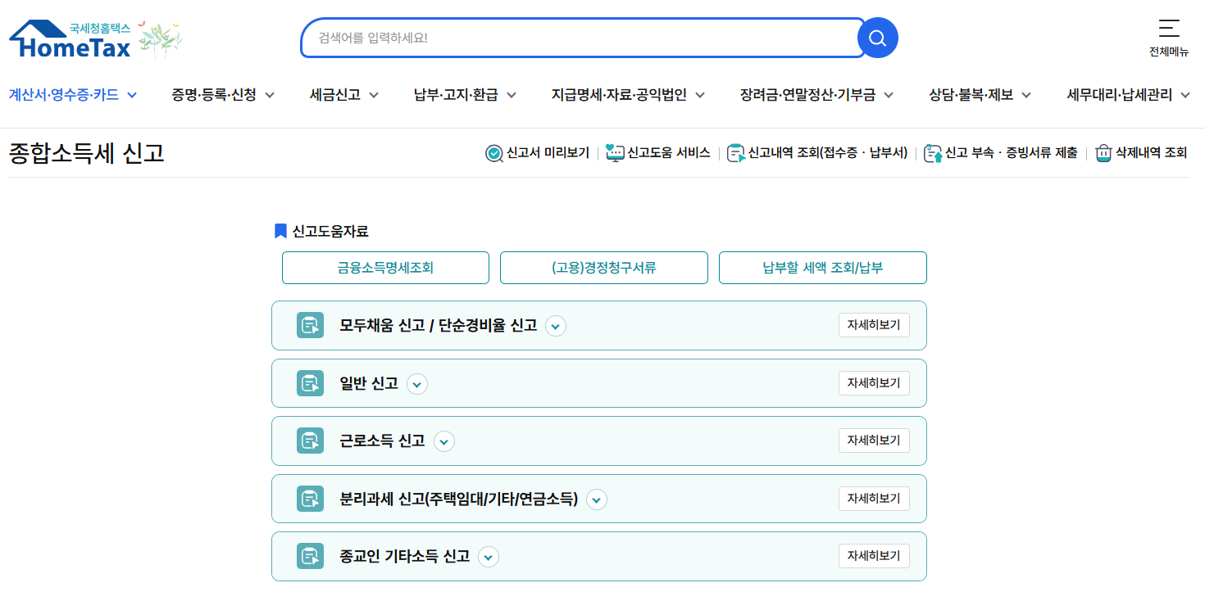Select the 장려금·연말정산·기부금 menu
The image size is (1205, 592).
point(807,95)
